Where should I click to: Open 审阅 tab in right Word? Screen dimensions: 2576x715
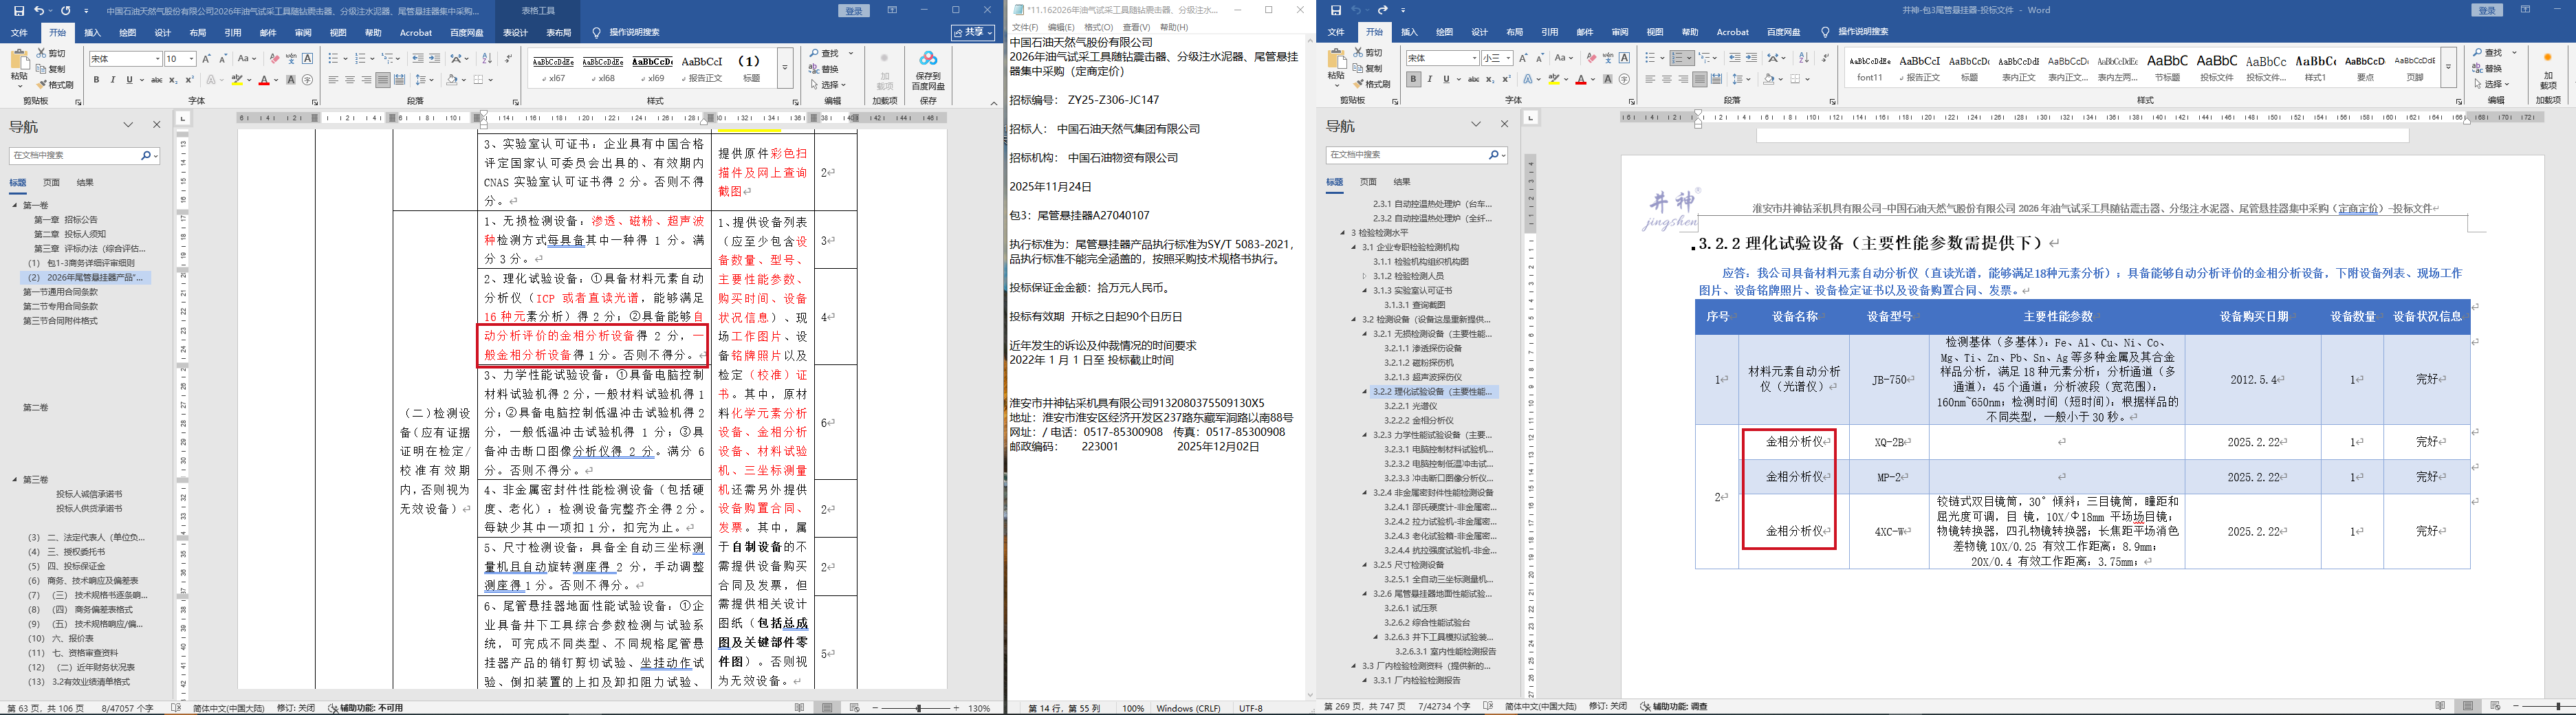coord(1620,32)
